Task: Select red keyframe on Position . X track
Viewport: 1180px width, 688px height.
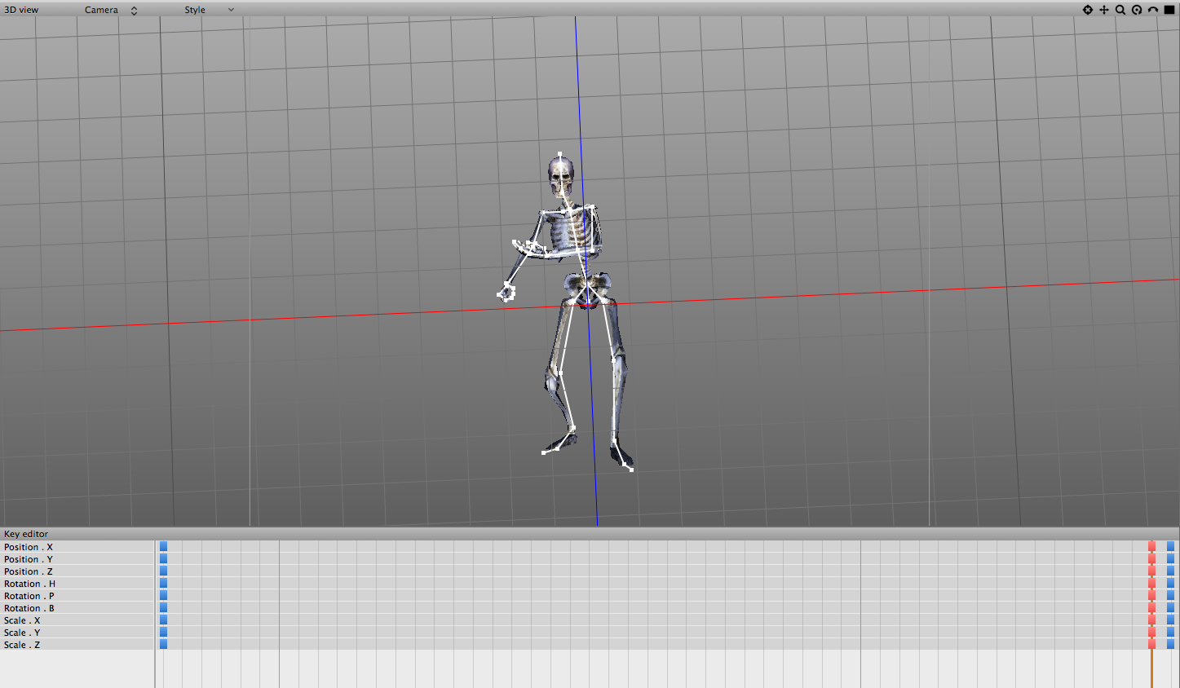Action: tap(1151, 547)
